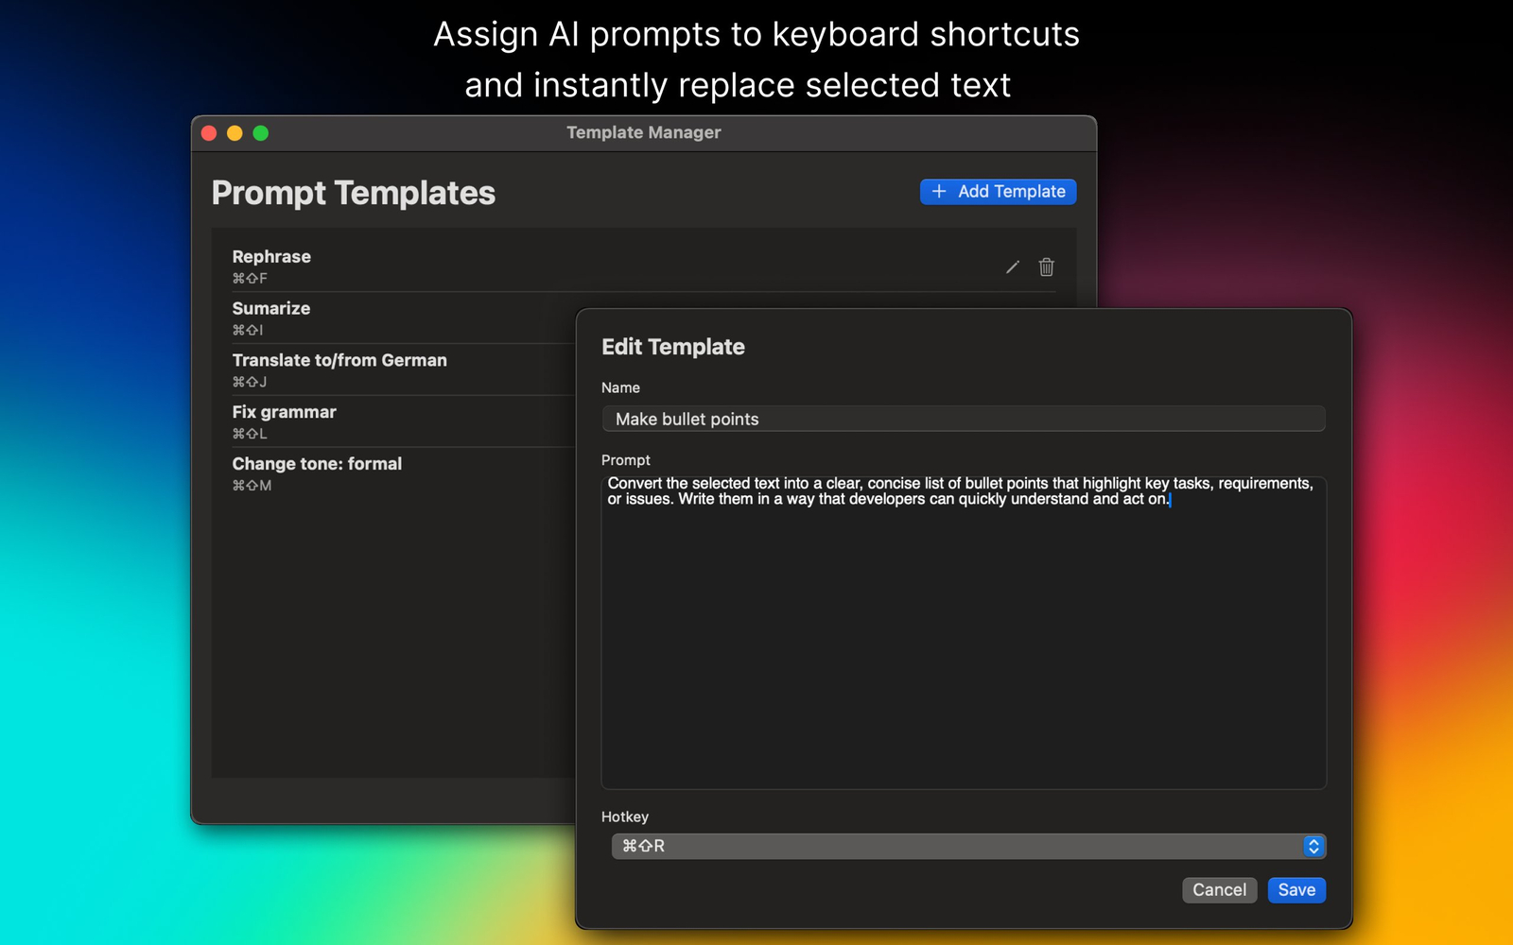Viewport: 1513px width, 945px height.
Task: Minimize the window with the yellow button
Action: (x=235, y=133)
